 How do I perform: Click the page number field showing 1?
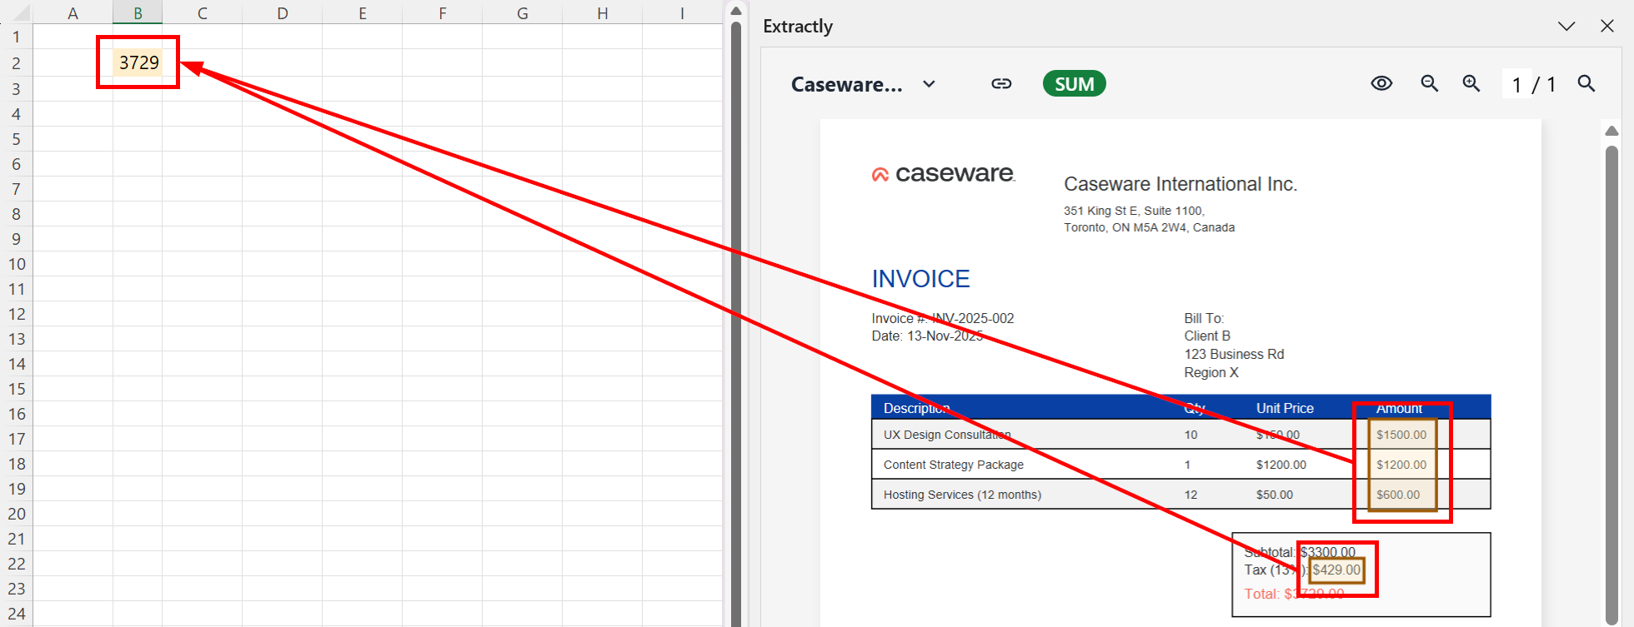[x=1516, y=85]
